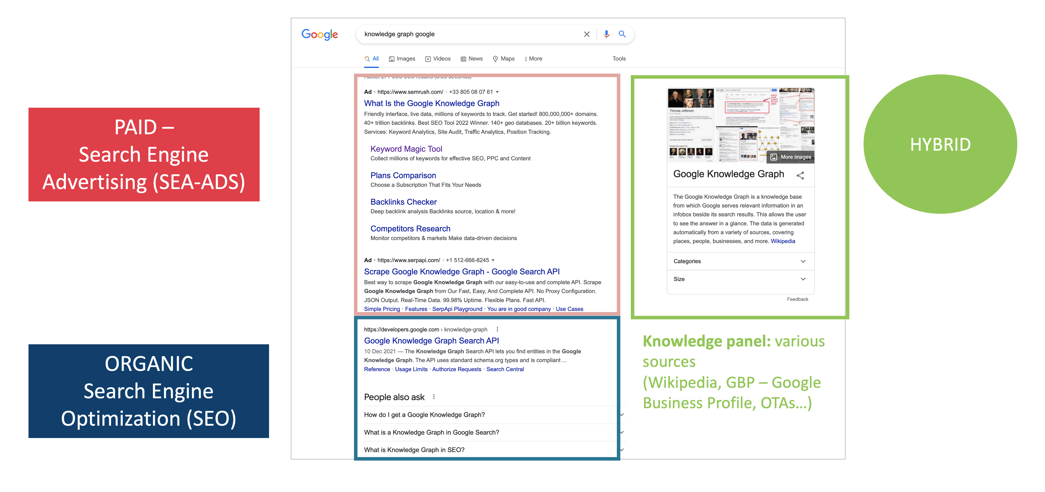The image size is (1045, 492).
Task: Switch to the News tab
Action: pos(471,59)
